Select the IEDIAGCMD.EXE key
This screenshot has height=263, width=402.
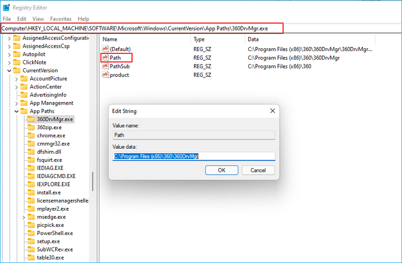point(56,176)
